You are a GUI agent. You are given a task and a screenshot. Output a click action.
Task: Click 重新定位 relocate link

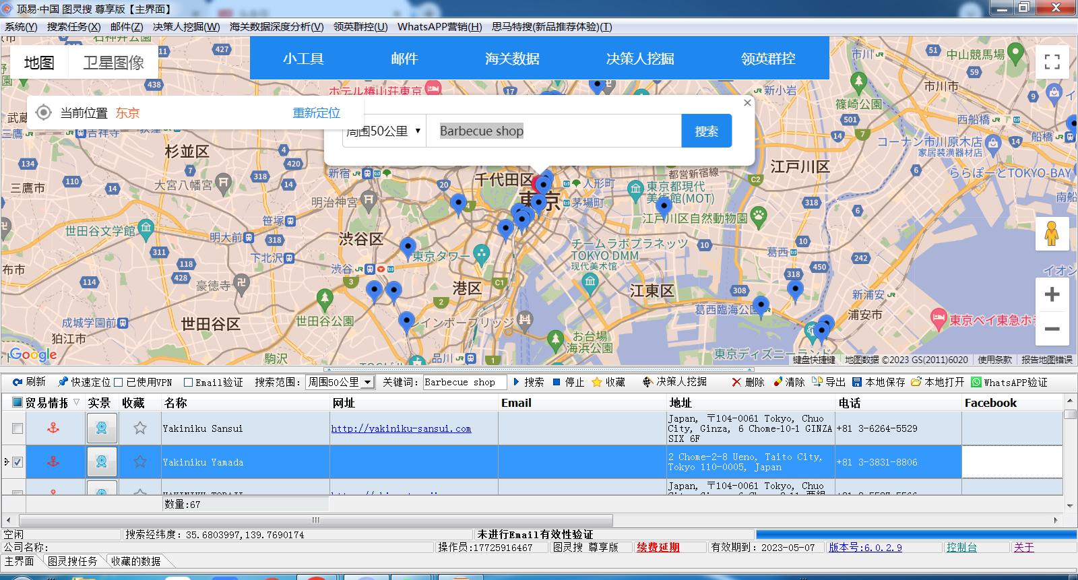coord(317,112)
